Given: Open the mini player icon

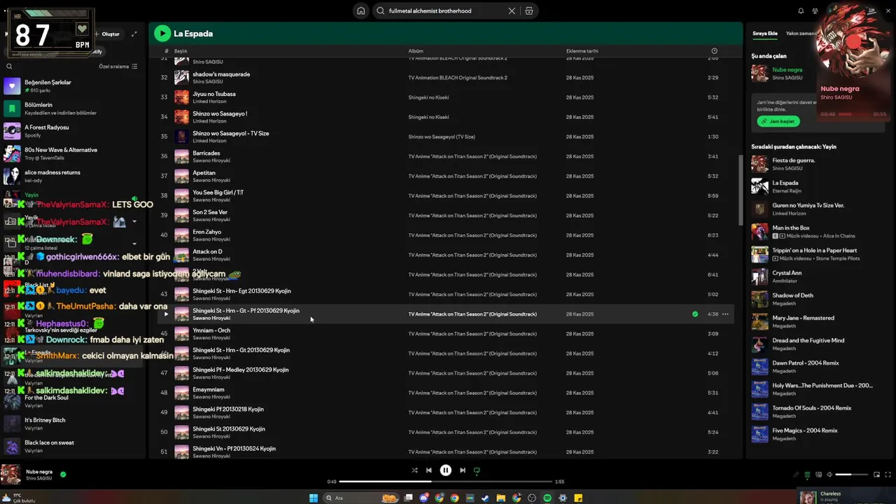Looking at the screenshot, I should (x=876, y=475).
